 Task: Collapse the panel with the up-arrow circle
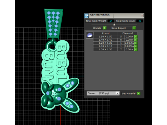pyautogui.click(x=114, y=24)
